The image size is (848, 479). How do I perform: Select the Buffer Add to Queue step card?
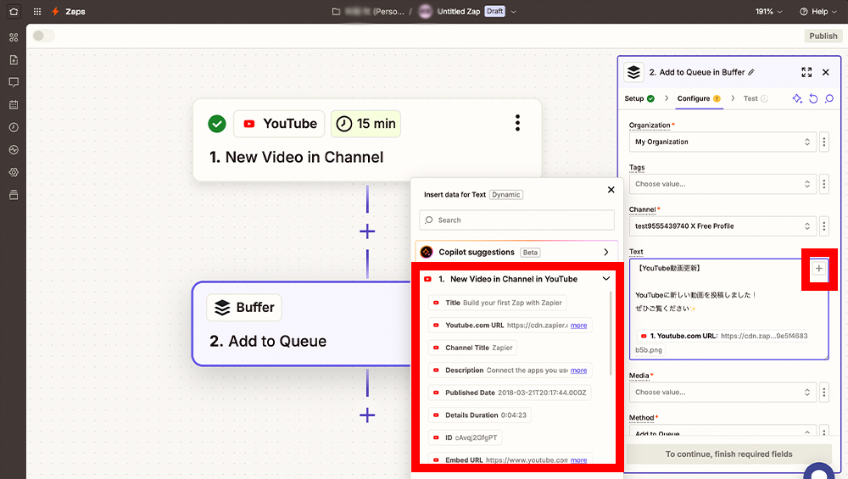[x=302, y=323]
